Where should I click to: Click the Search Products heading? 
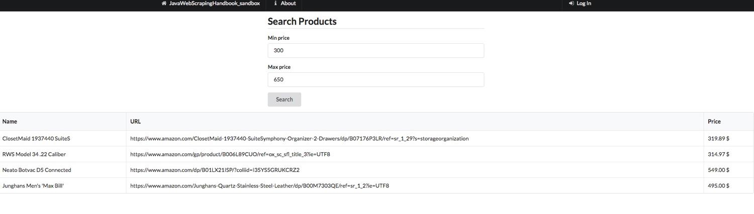tap(302, 22)
